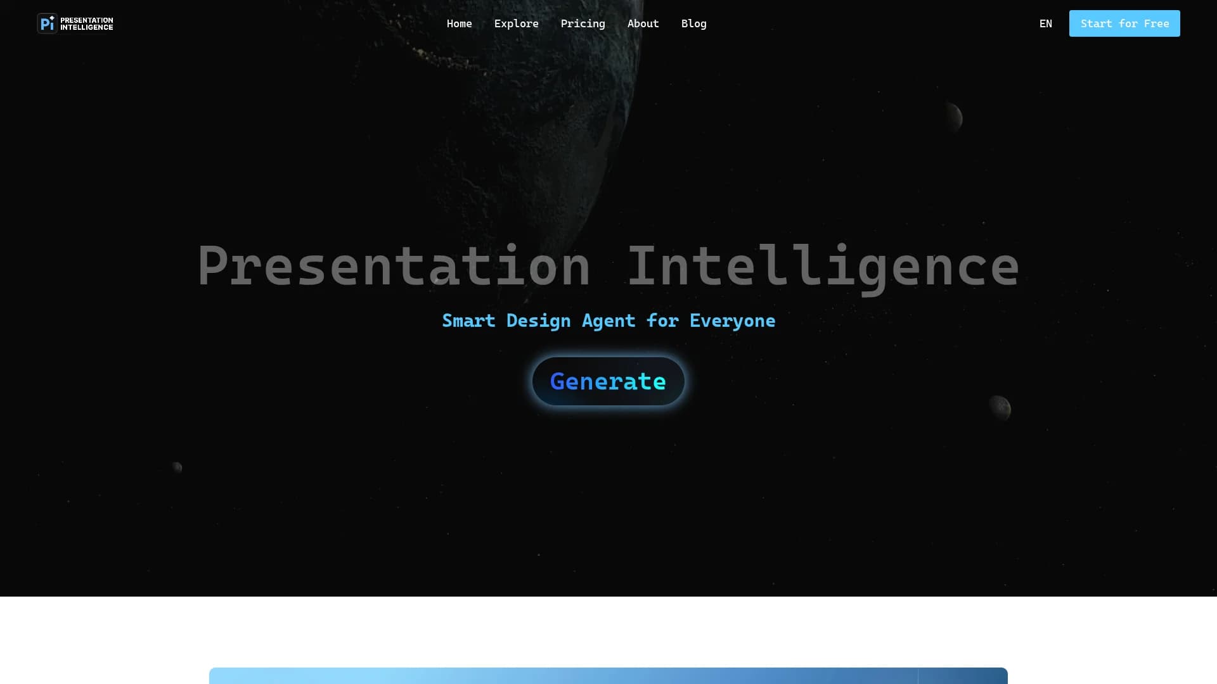Visit the About page
The image size is (1217, 684).
click(x=643, y=23)
